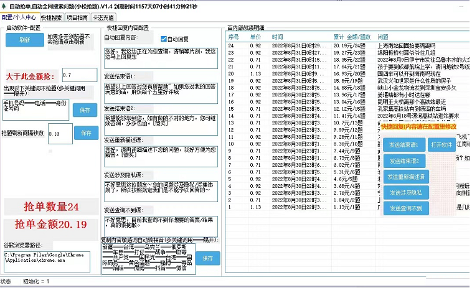Toggle the 自动回复 checkbox
The image size is (472, 288).
[x=164, y=39]
